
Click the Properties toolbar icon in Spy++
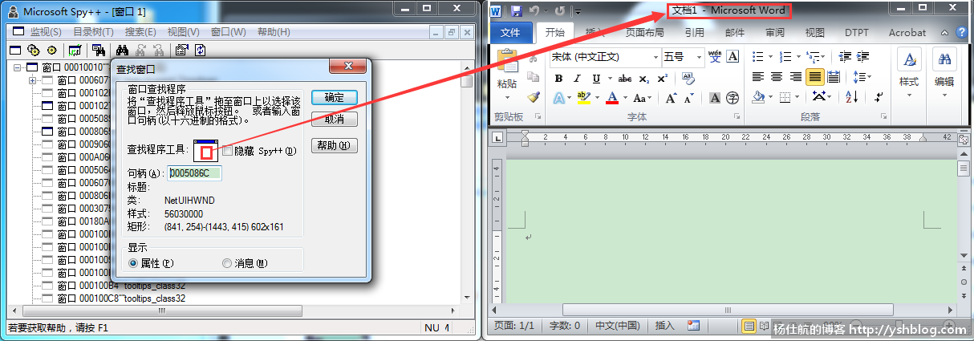[x=181, y=50]
